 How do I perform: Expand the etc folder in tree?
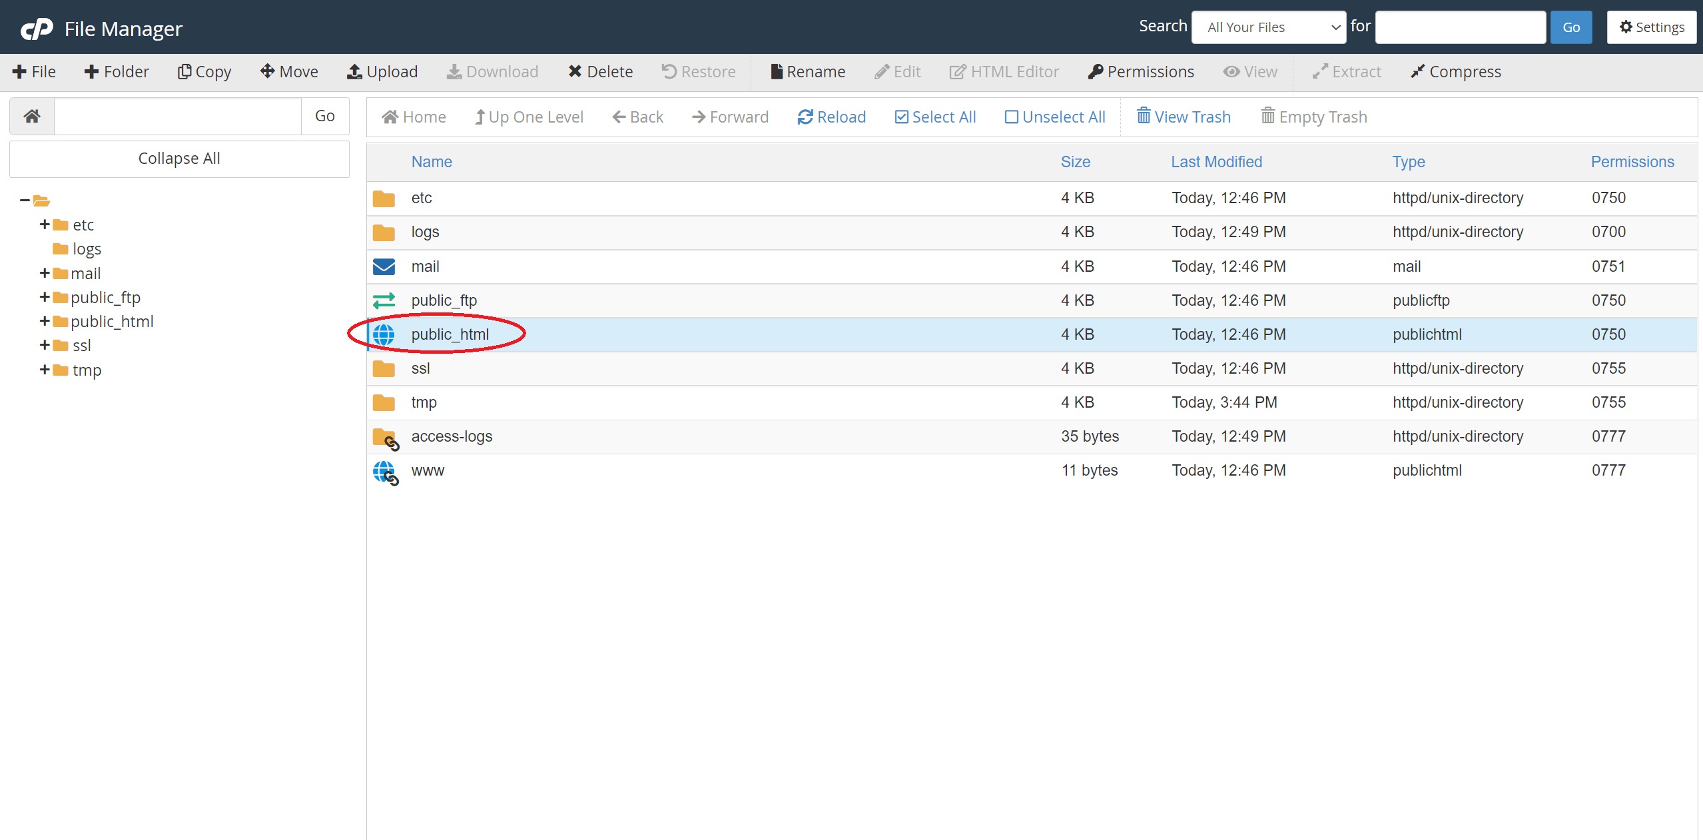(x=45, y=224)
